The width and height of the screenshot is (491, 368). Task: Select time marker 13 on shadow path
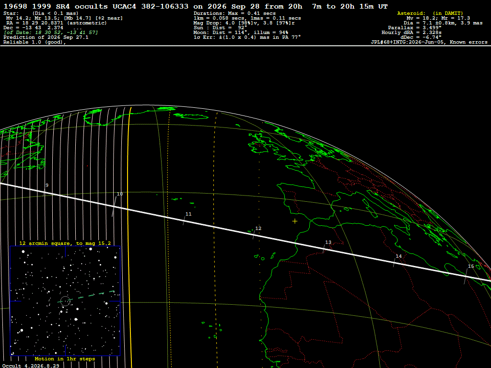click(x=328, y=242)
